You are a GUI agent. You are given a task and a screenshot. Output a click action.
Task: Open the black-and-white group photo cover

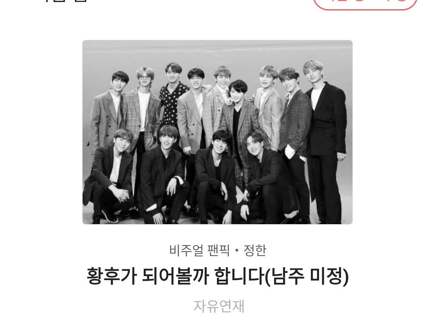[217, 132]
